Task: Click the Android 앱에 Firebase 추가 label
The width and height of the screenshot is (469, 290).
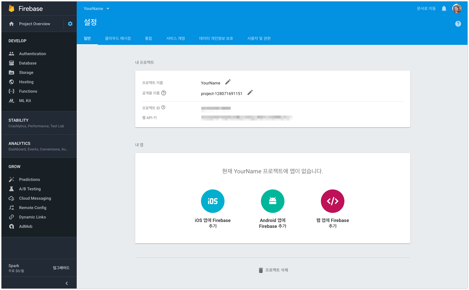Action: point(273,223)
